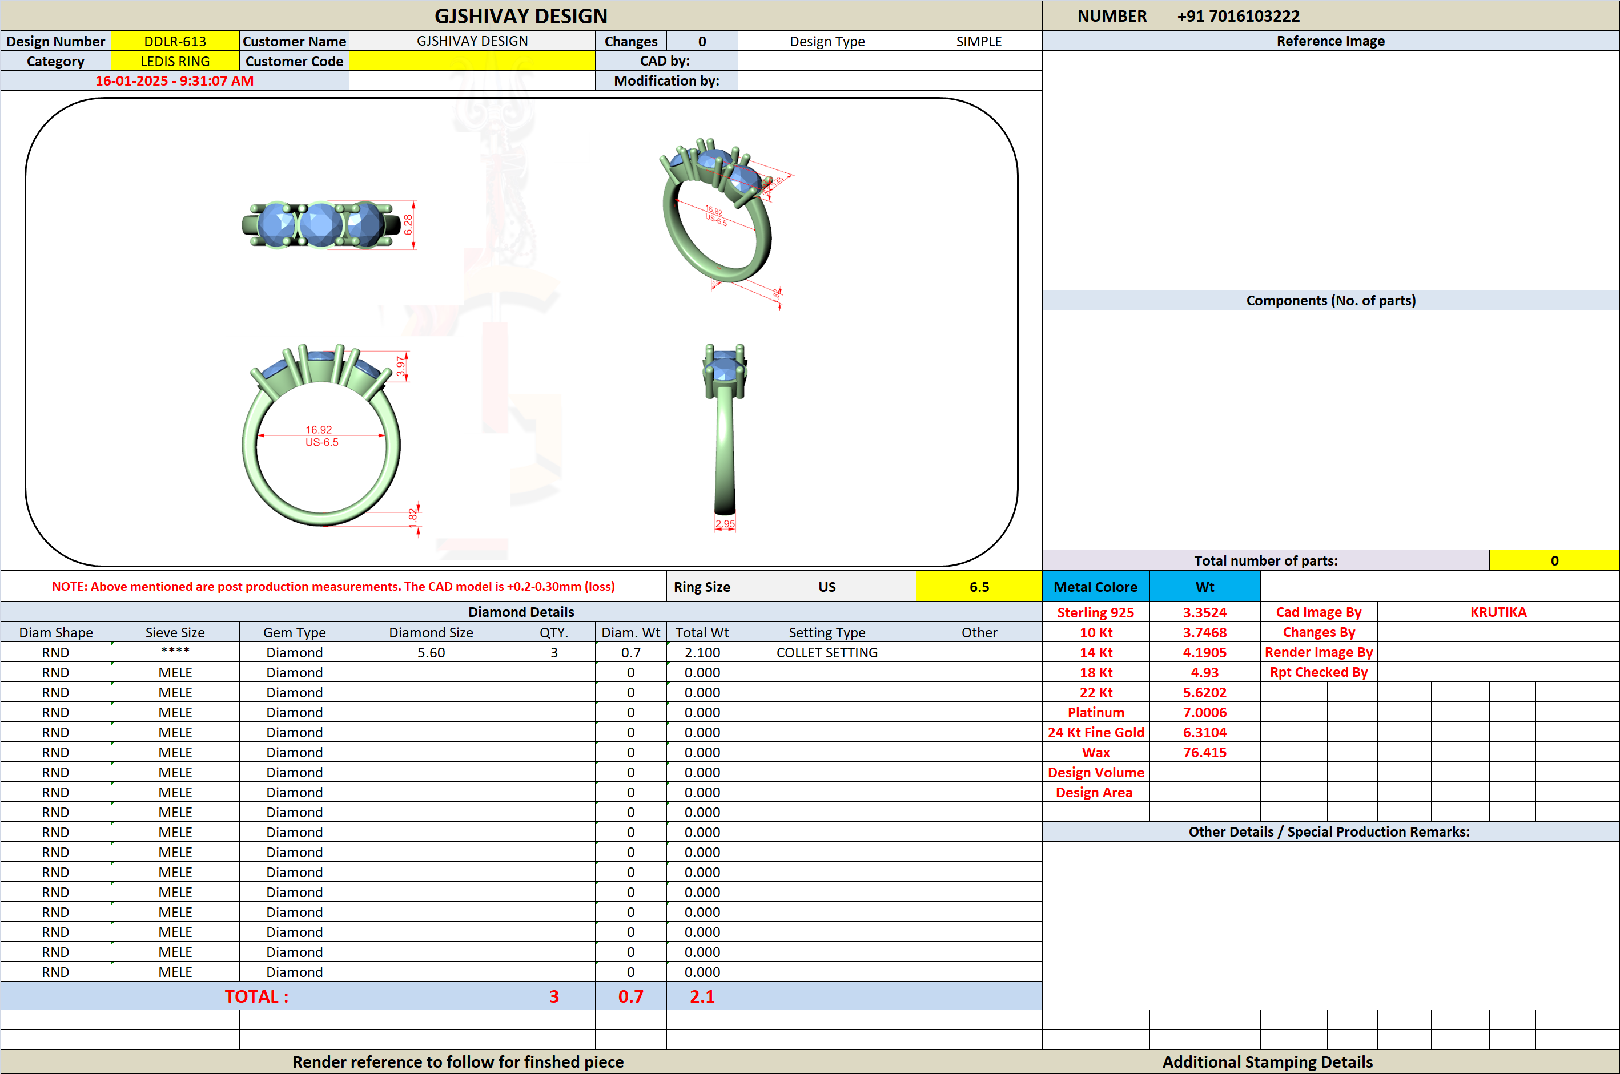
Task: Select the 22 Kt weight 5.6202
Action: [1205, 692]
